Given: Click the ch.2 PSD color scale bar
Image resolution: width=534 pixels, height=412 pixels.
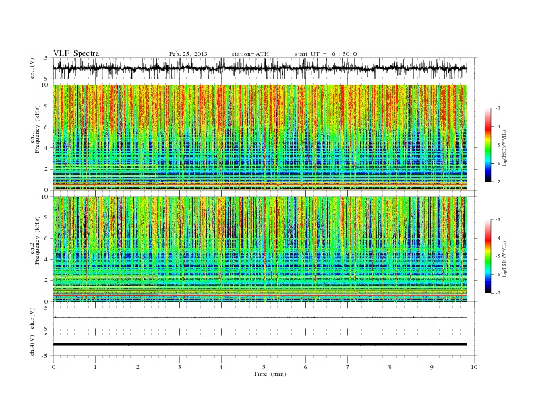Looking at the screenshot, I should click(487, 256).
